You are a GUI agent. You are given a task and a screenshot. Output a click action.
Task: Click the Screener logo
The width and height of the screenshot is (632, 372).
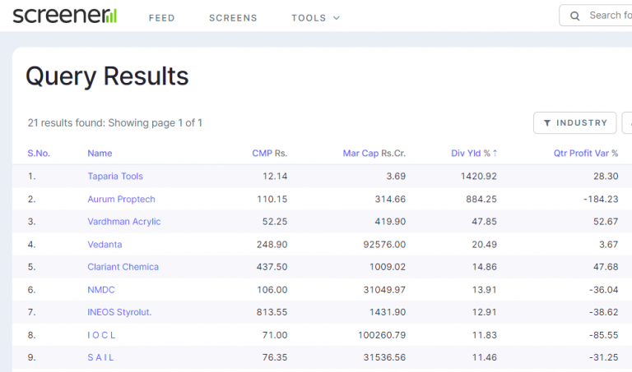[64, 16]
